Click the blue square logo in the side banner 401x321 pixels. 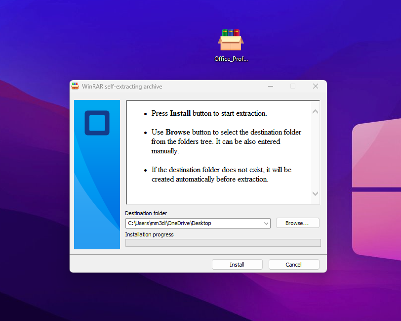[97, 123]
